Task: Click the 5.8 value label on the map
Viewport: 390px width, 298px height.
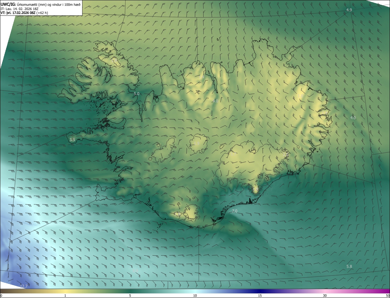Action: pyautogui.click(x=349, y=267)
